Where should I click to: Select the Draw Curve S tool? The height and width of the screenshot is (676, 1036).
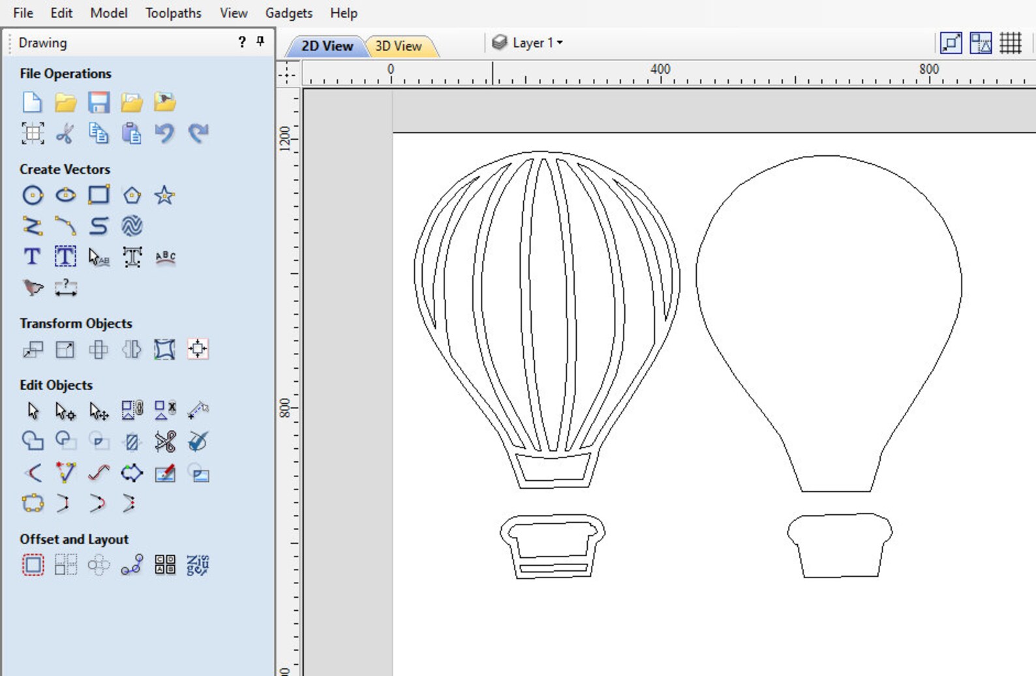click(x=99, y=226)
